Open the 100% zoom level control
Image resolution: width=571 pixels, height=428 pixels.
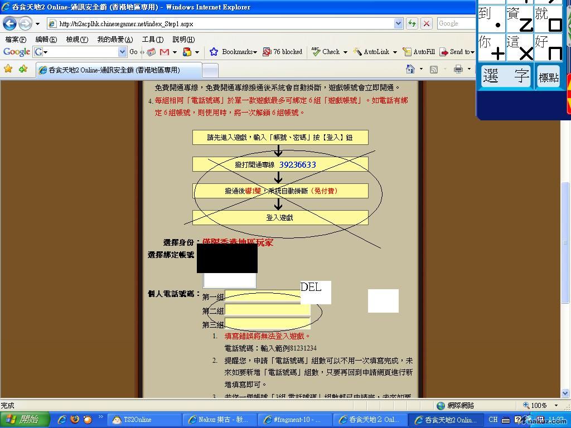540,406
